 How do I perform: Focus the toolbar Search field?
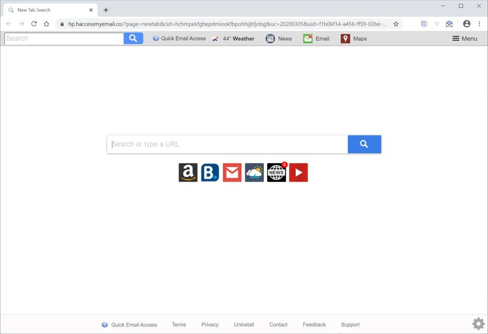pyautogui.click(x=64, y=38)
